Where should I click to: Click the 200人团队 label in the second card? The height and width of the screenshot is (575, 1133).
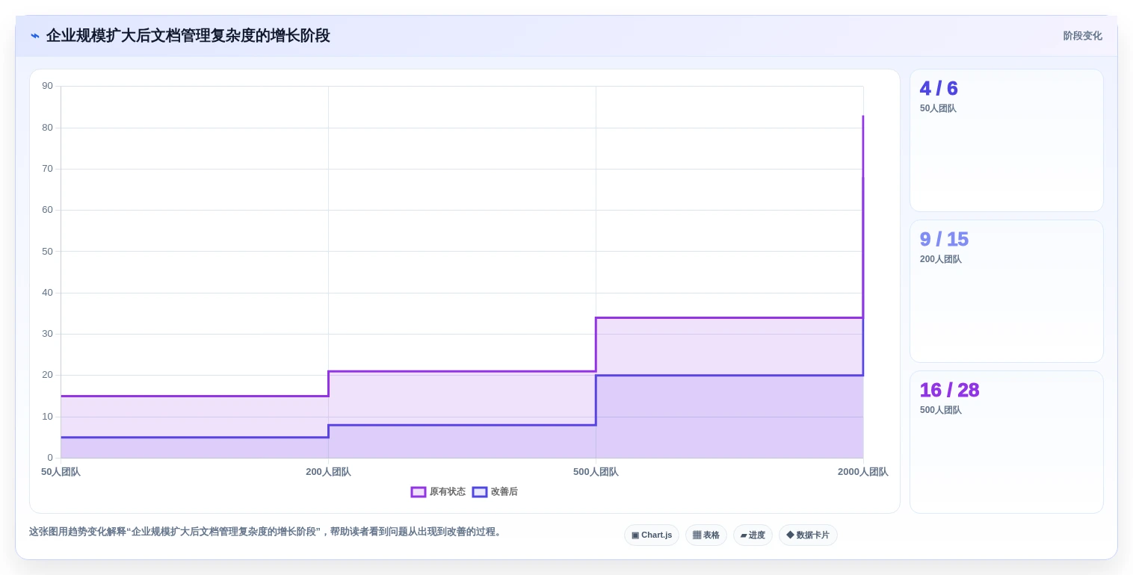point(940,259)
